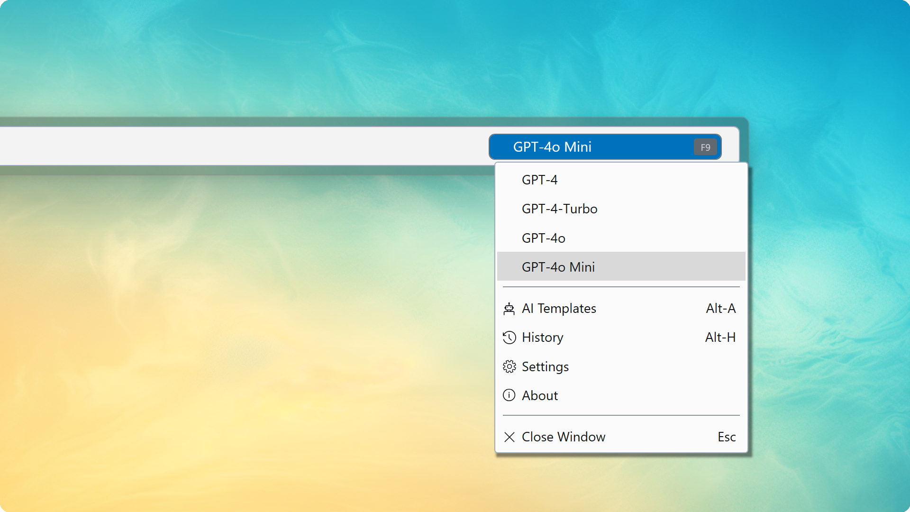Image resolution: width=910 pixels, height=512 pixels.
Task: Click the Esc shortcut label
Action: point(727,437)
